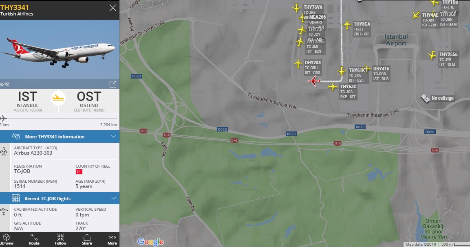Click the OHY415 plane icon
The width and height of the screenshot is (470, 247).
[x=366, y=68]
